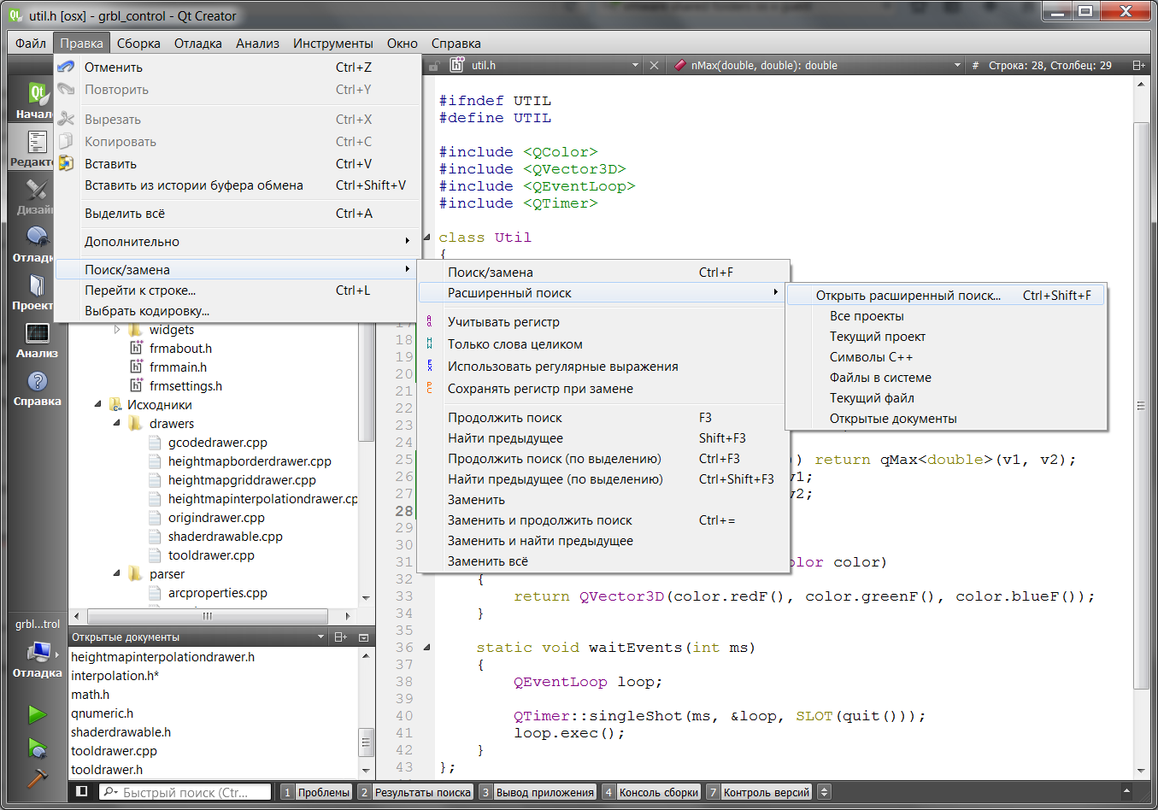Choose Выбрать кодировку...
Image resolution: width=1158 pixels, height=810 pixels.
click(238, 311)
